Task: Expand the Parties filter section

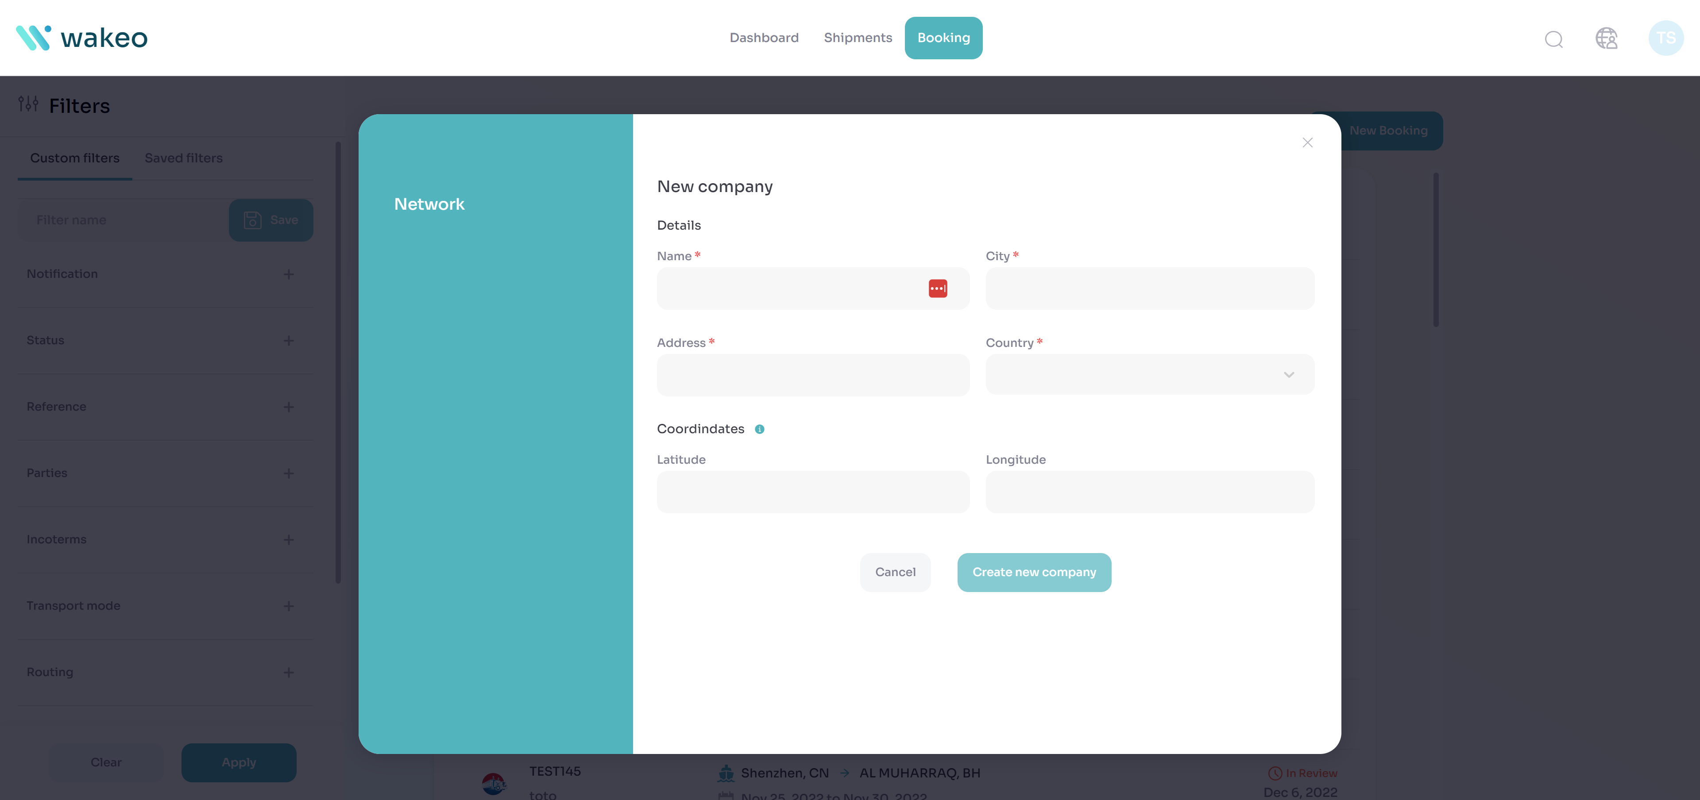Action: click(288, 473)
